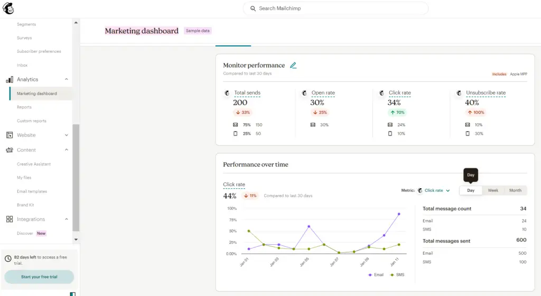Open Surveys in the sidebar
Screen dimensions: 541x296
[24, 38]
